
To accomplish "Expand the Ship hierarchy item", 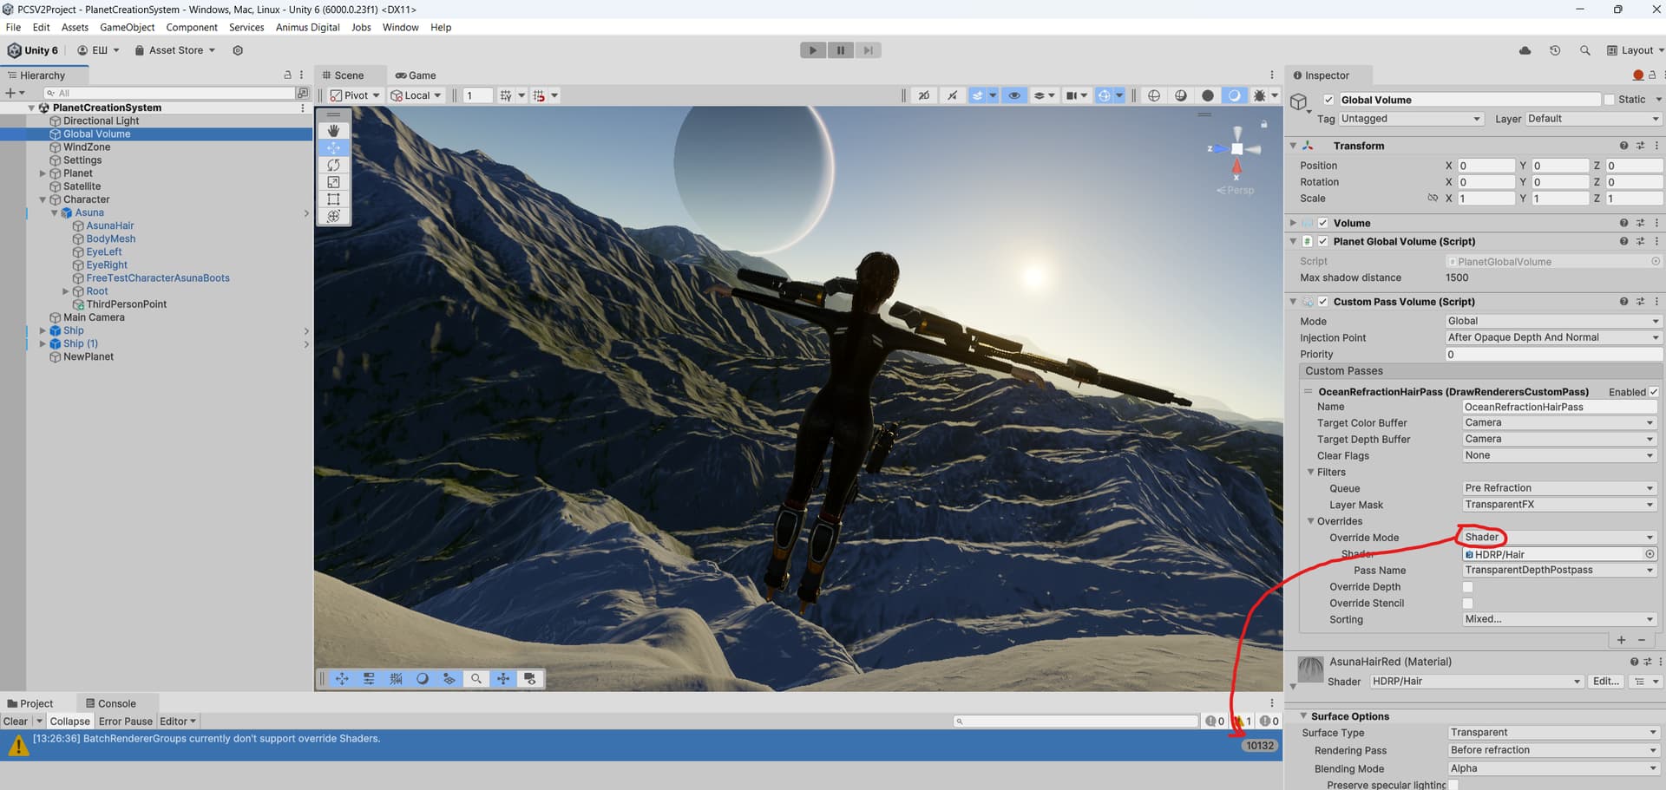I will (43, 330).
